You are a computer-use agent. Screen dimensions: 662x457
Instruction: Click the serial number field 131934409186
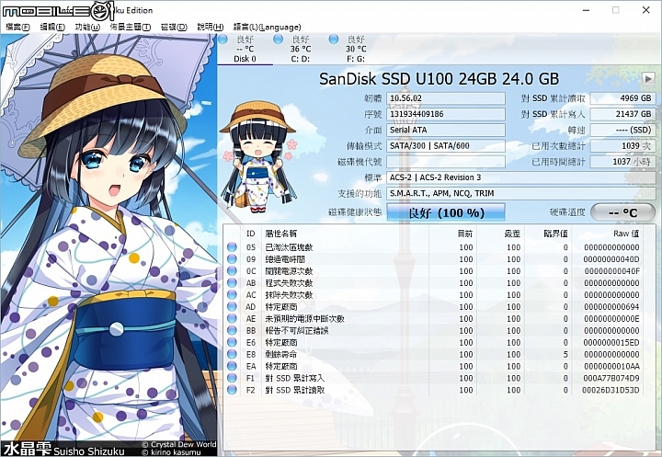pos(446,114)
